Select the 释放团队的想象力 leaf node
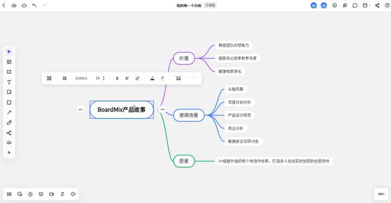This screenshot has height=203, width=391. coord(234,46)
